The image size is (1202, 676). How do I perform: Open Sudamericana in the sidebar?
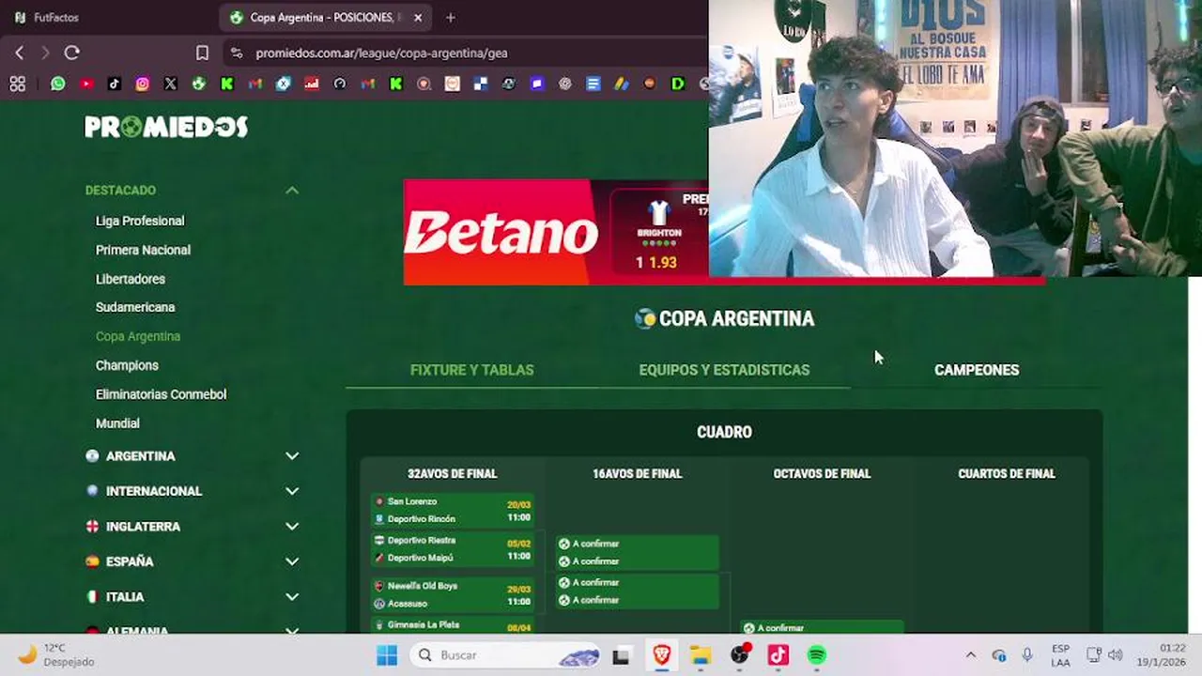pos(135,307)
